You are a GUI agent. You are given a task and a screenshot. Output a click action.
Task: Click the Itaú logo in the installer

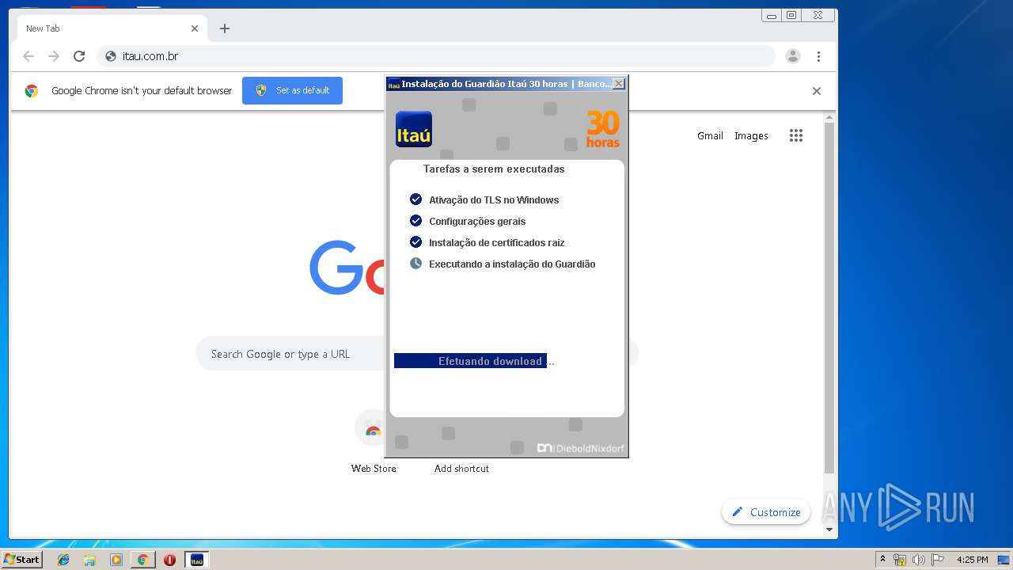414,129
